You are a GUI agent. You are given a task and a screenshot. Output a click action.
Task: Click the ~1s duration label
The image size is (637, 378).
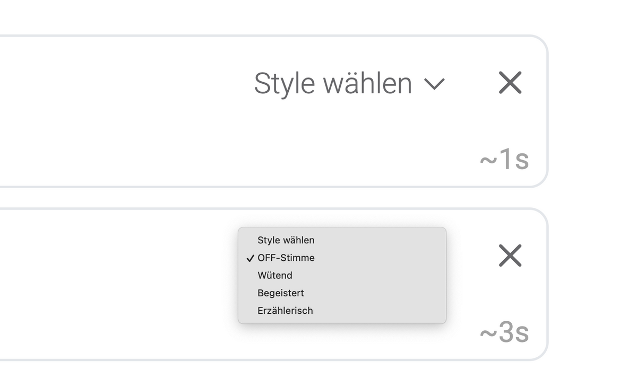(x=504, y=159)
